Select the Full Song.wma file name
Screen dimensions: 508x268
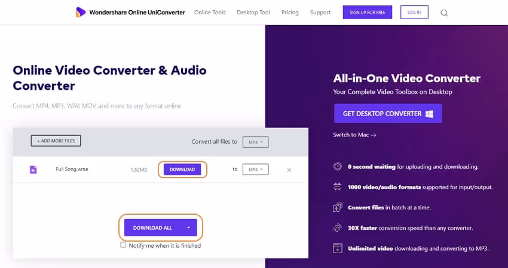72,169
